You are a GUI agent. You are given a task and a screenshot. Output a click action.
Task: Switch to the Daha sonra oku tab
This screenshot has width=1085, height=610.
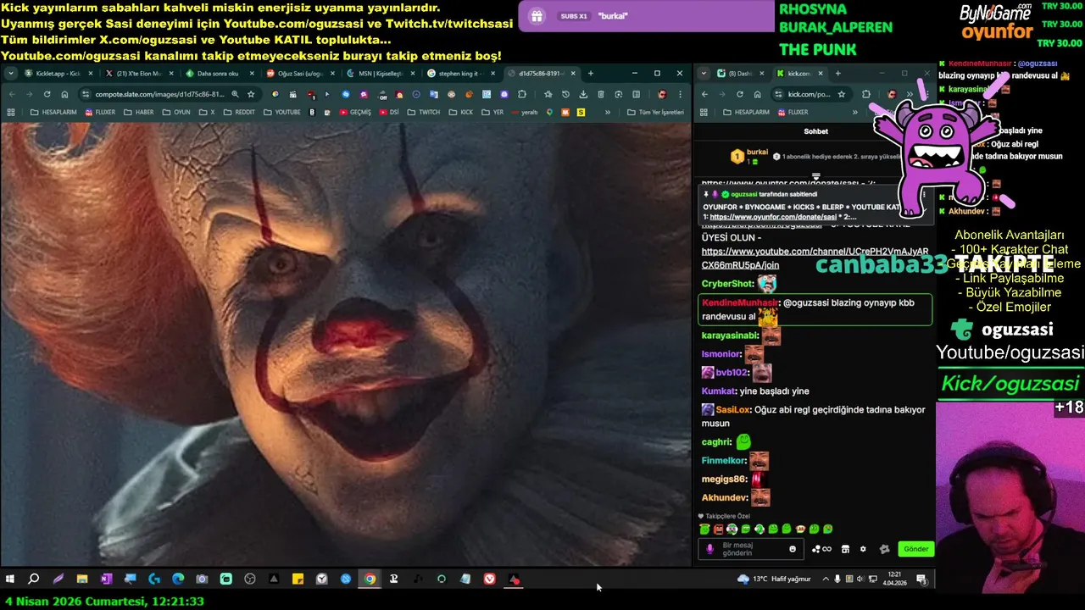pyautogui.click(x=219, y=74)
